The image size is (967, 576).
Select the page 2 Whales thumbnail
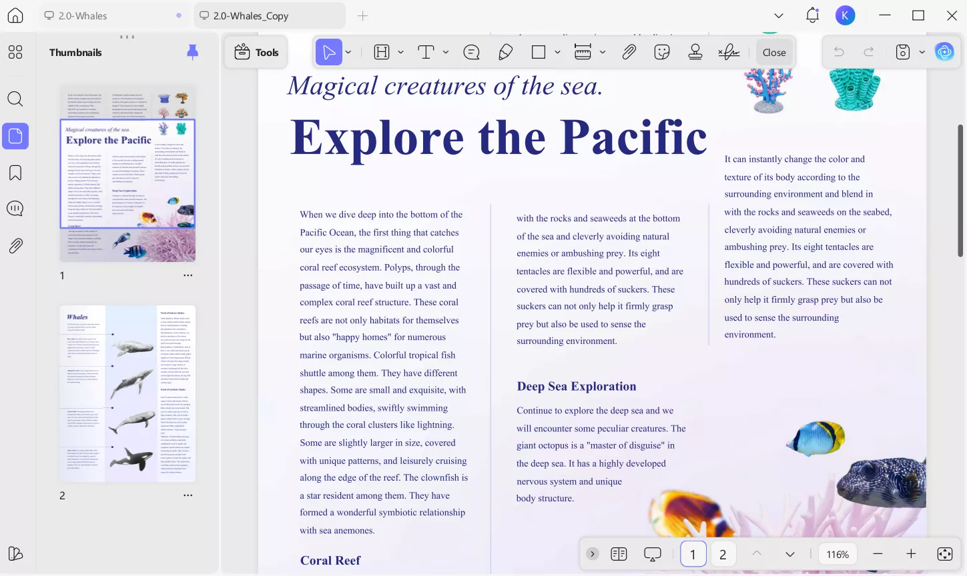127,393
